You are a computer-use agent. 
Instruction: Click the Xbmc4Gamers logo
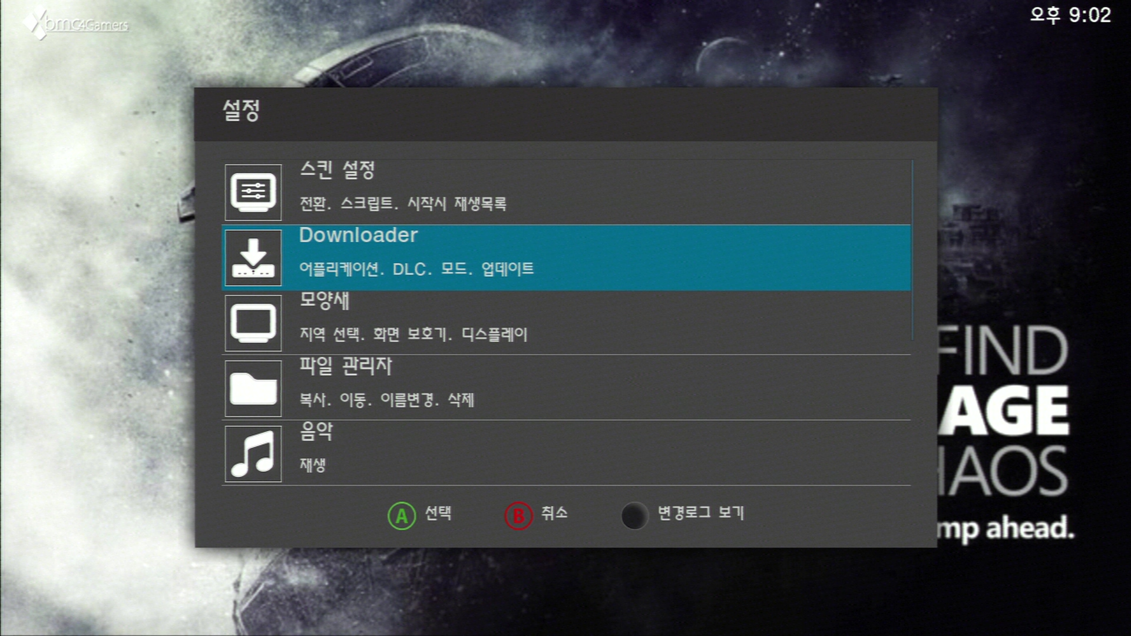click(75, 24)
